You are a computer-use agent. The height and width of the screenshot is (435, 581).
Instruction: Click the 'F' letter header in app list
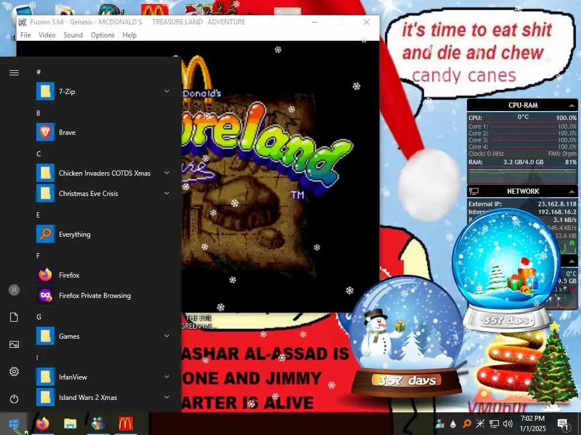pyautogui.click(x=38, y=255)
